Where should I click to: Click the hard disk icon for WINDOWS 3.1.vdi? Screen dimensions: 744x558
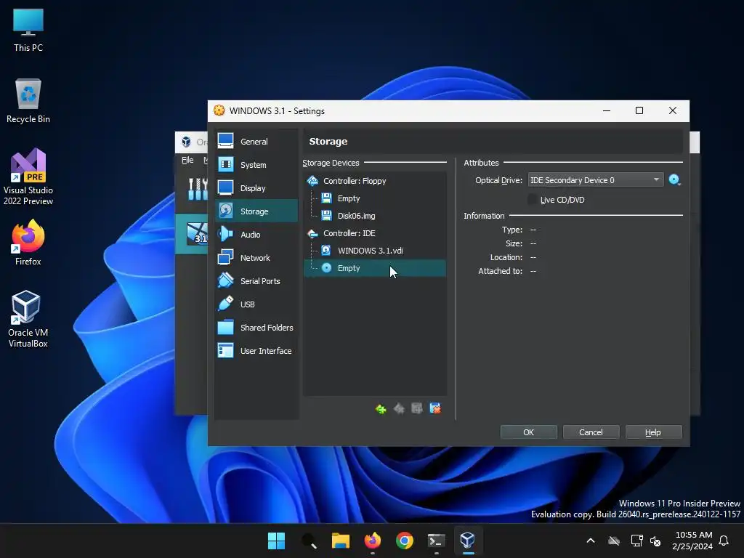pos(326,251)
